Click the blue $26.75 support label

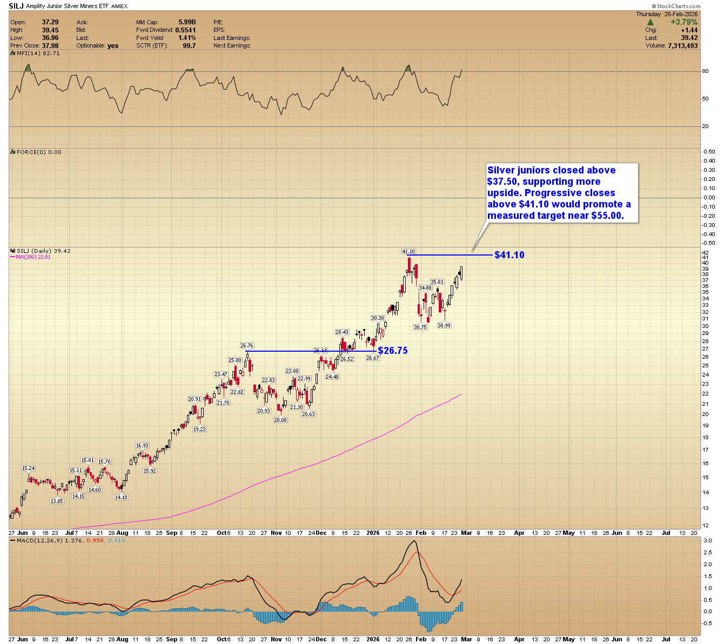point(393,351)
